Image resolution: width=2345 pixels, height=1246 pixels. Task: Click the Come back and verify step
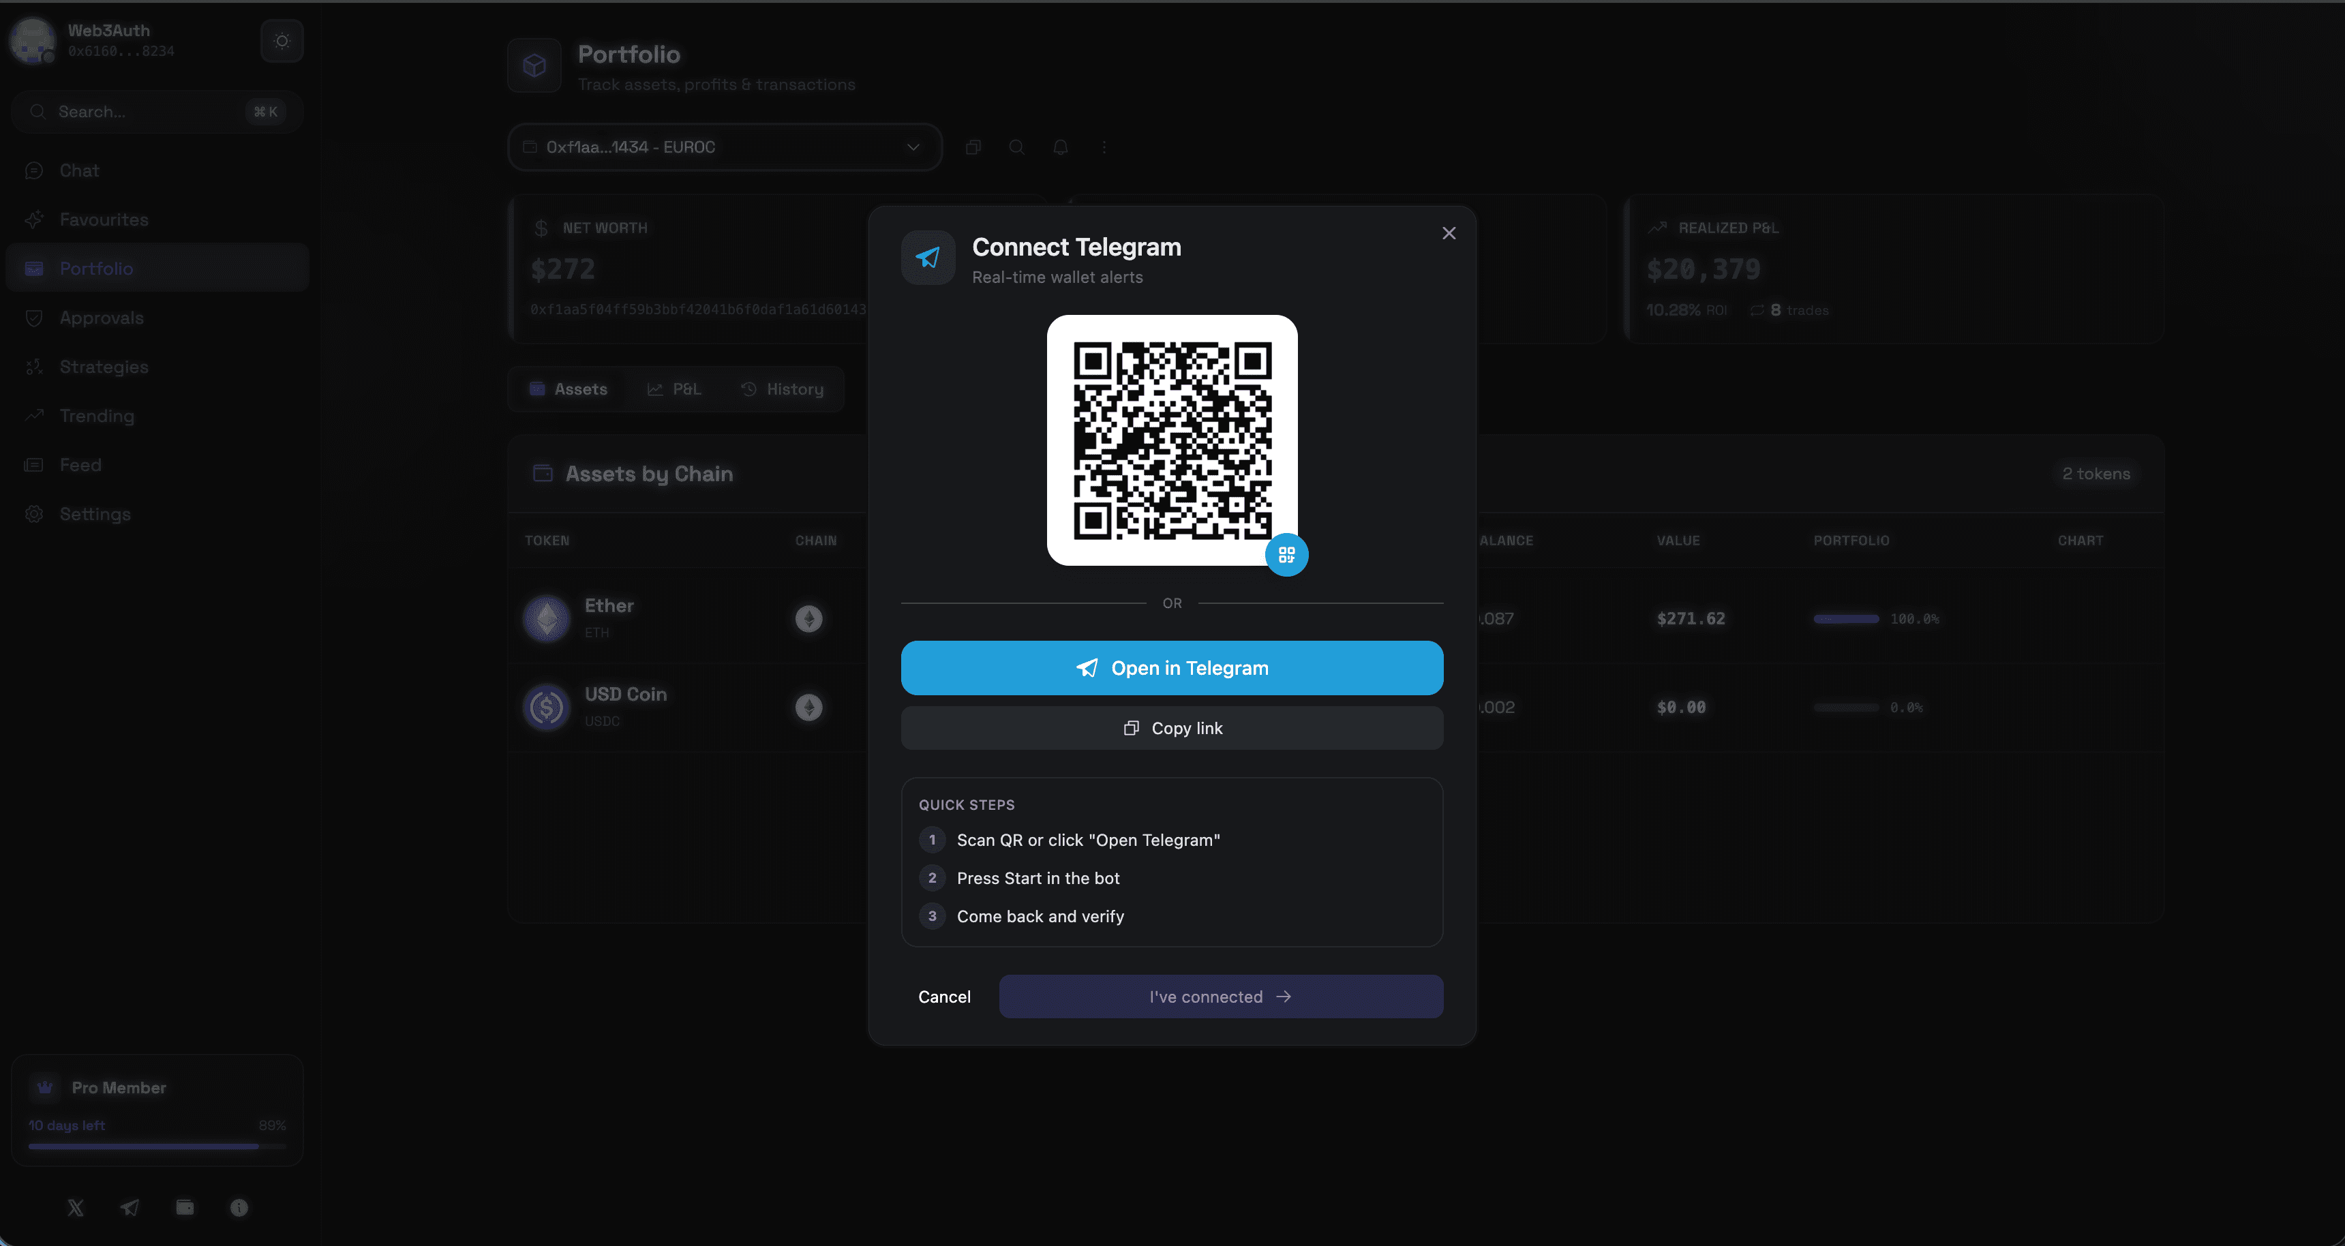[1040, 917]
